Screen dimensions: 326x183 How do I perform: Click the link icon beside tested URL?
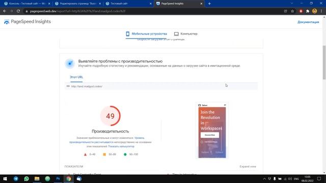pyautogui.click(x=68, y=86)
